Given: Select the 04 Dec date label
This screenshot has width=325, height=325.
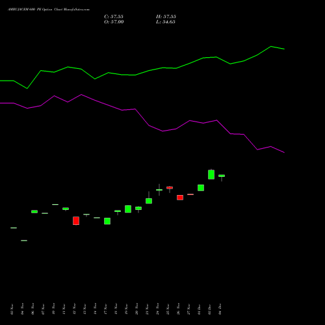Looking at the screenshot, I should point(220,309).
